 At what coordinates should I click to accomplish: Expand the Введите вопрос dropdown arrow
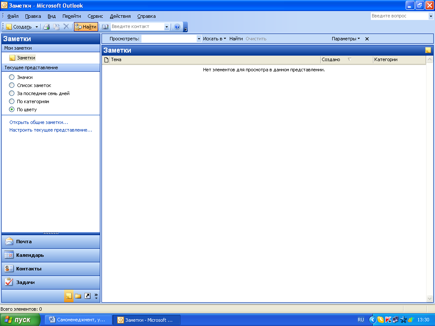click(x=431, y=16)
